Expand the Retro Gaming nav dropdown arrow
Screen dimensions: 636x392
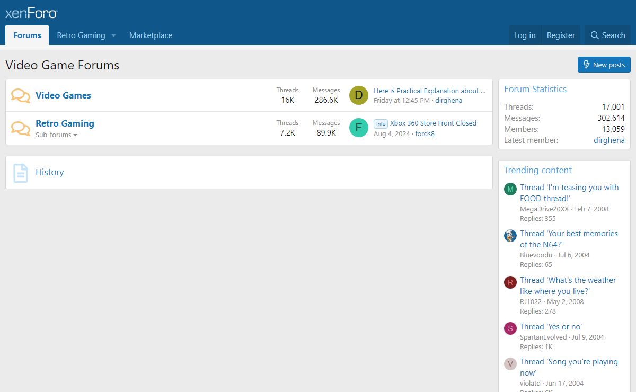click(113, 35)
